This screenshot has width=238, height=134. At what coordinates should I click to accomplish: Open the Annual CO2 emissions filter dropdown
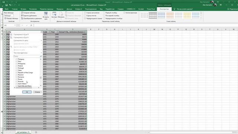coord(86,32)
